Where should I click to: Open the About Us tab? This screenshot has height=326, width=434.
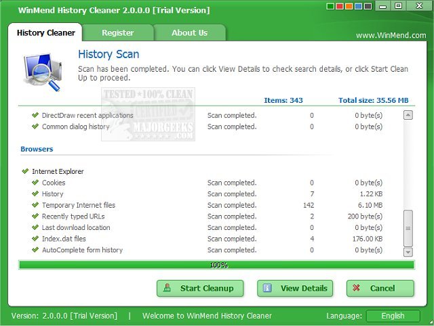[190, 32]
